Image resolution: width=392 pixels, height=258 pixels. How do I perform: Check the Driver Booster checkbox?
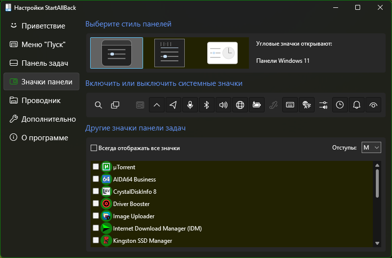96,204
